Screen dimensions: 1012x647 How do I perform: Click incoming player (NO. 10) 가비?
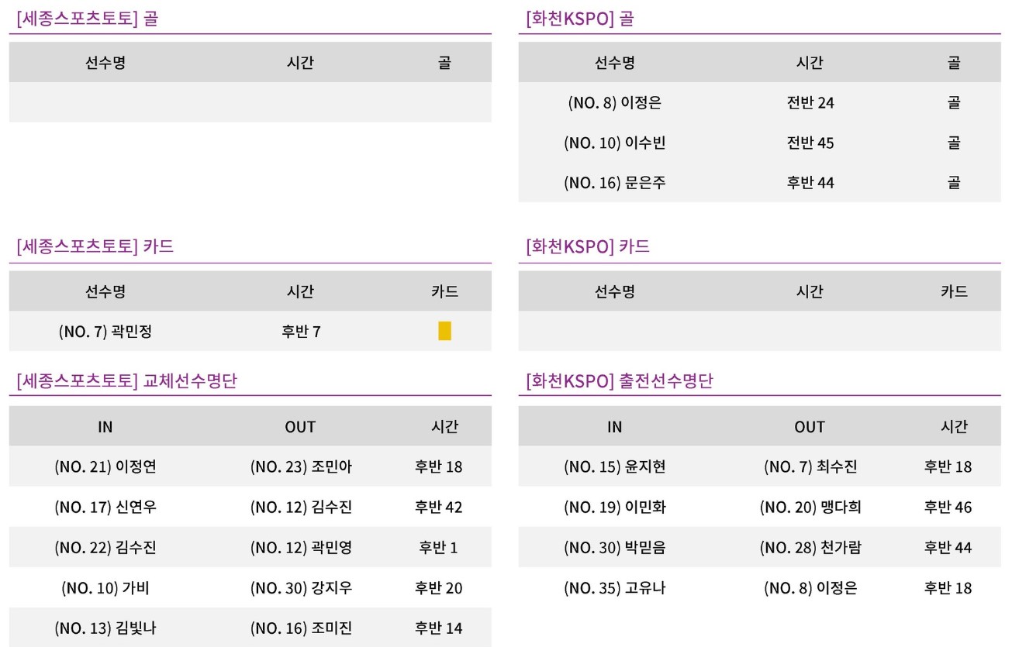pyautogui.click(x=105, y=587)
